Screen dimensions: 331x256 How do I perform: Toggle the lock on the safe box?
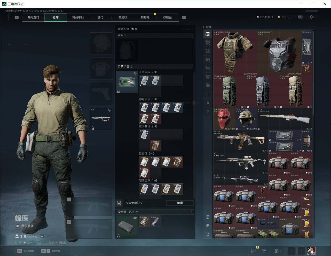pos(118,236)
